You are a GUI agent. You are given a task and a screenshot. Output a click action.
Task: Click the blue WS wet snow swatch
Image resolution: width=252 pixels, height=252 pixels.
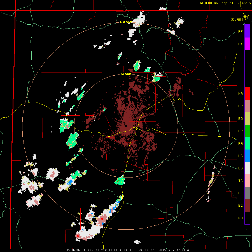click(x=247, y=156)
